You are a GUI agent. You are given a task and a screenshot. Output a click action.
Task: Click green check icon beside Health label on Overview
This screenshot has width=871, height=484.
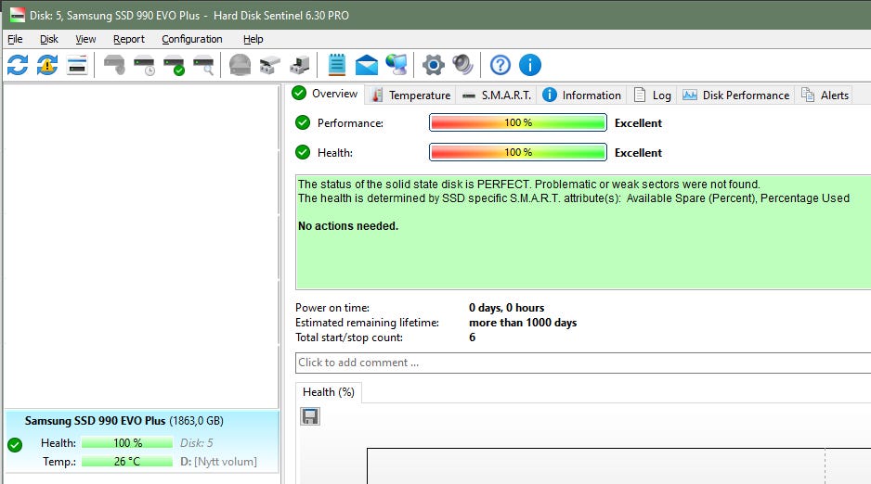click(303, 152)
